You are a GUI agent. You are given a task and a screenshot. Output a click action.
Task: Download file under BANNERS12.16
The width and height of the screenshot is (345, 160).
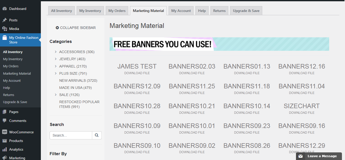click(302, 73)
